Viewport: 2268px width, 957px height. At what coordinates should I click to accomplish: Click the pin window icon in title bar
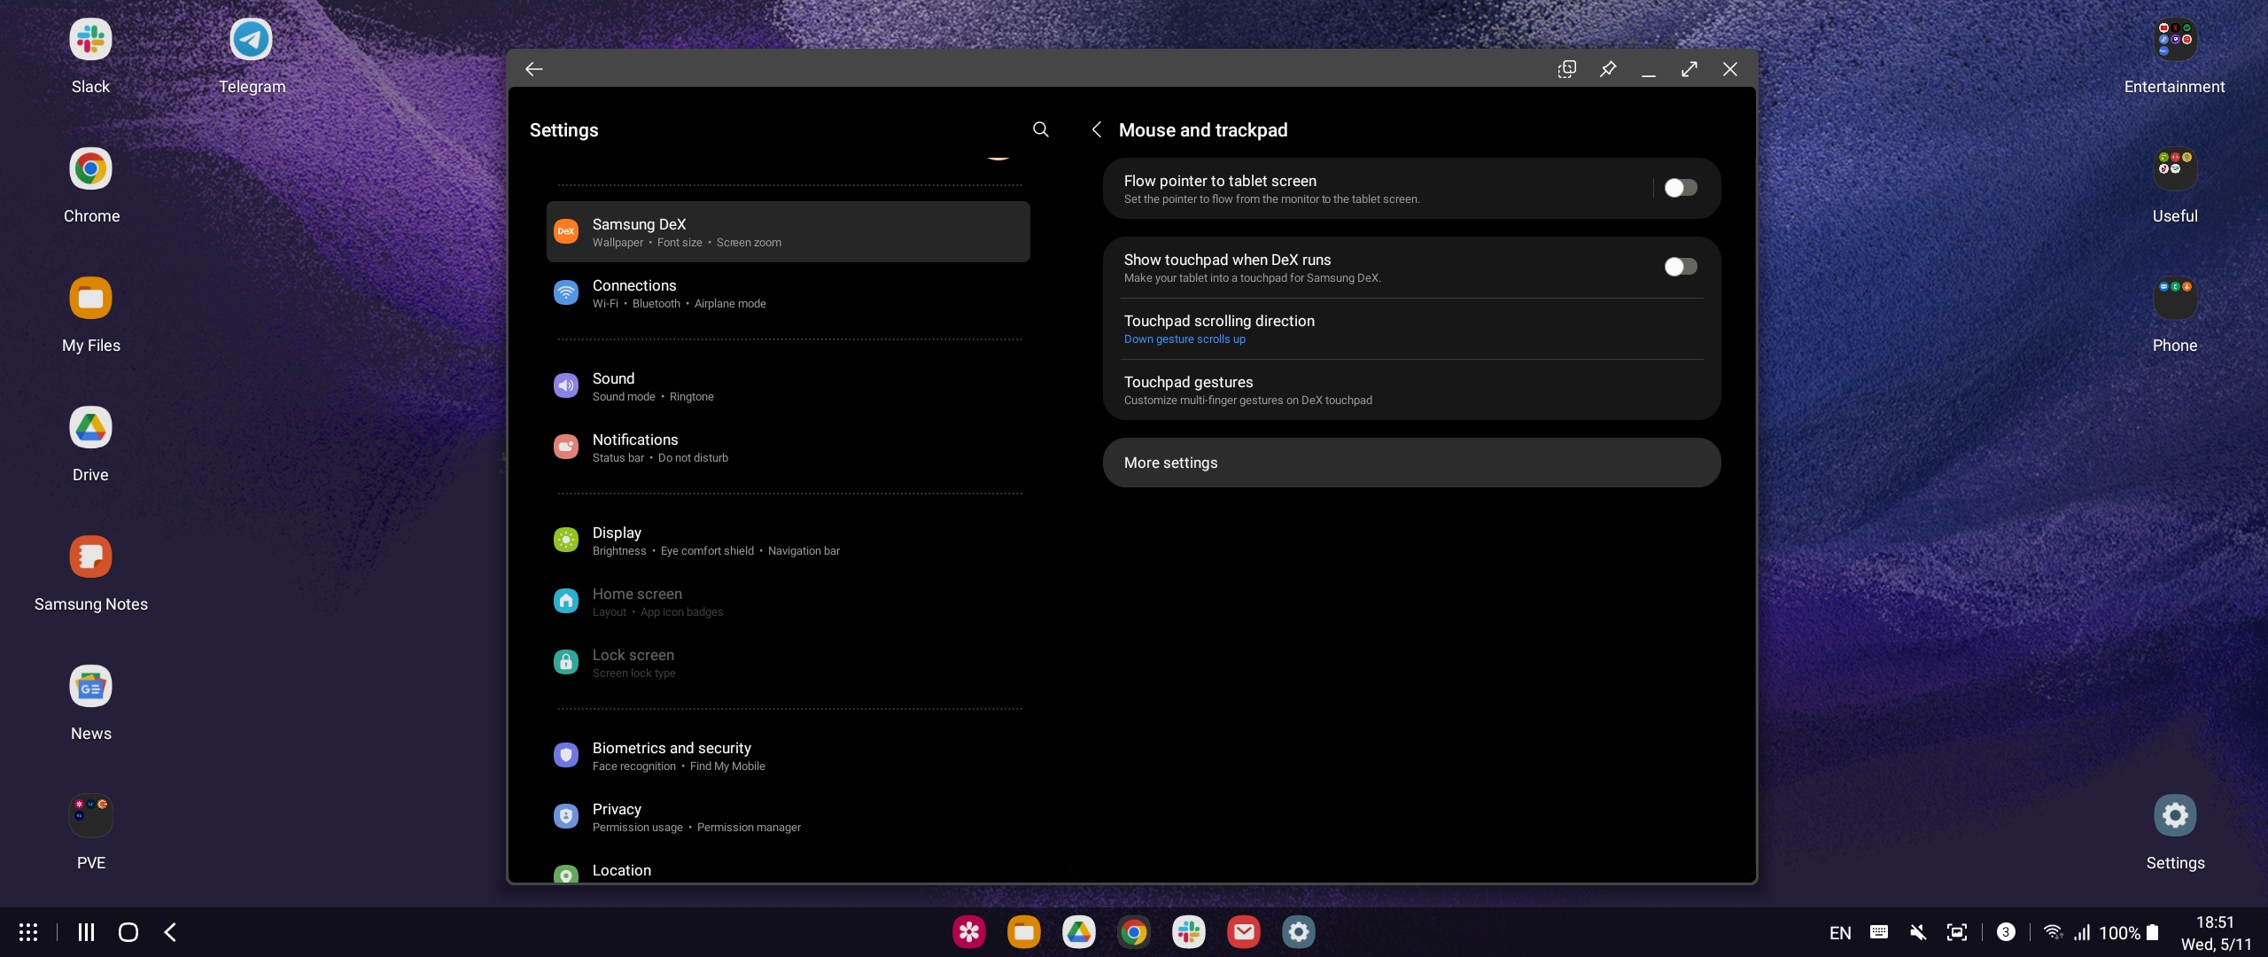[1608, 69]
